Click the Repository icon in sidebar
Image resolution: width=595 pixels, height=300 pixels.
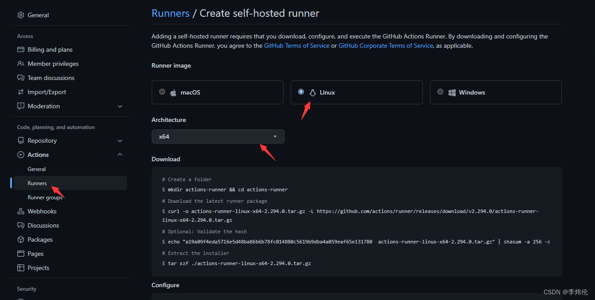[x=21, y=141]
